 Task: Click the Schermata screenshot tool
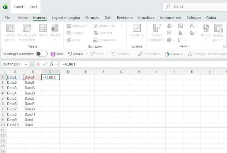[105, 40]
